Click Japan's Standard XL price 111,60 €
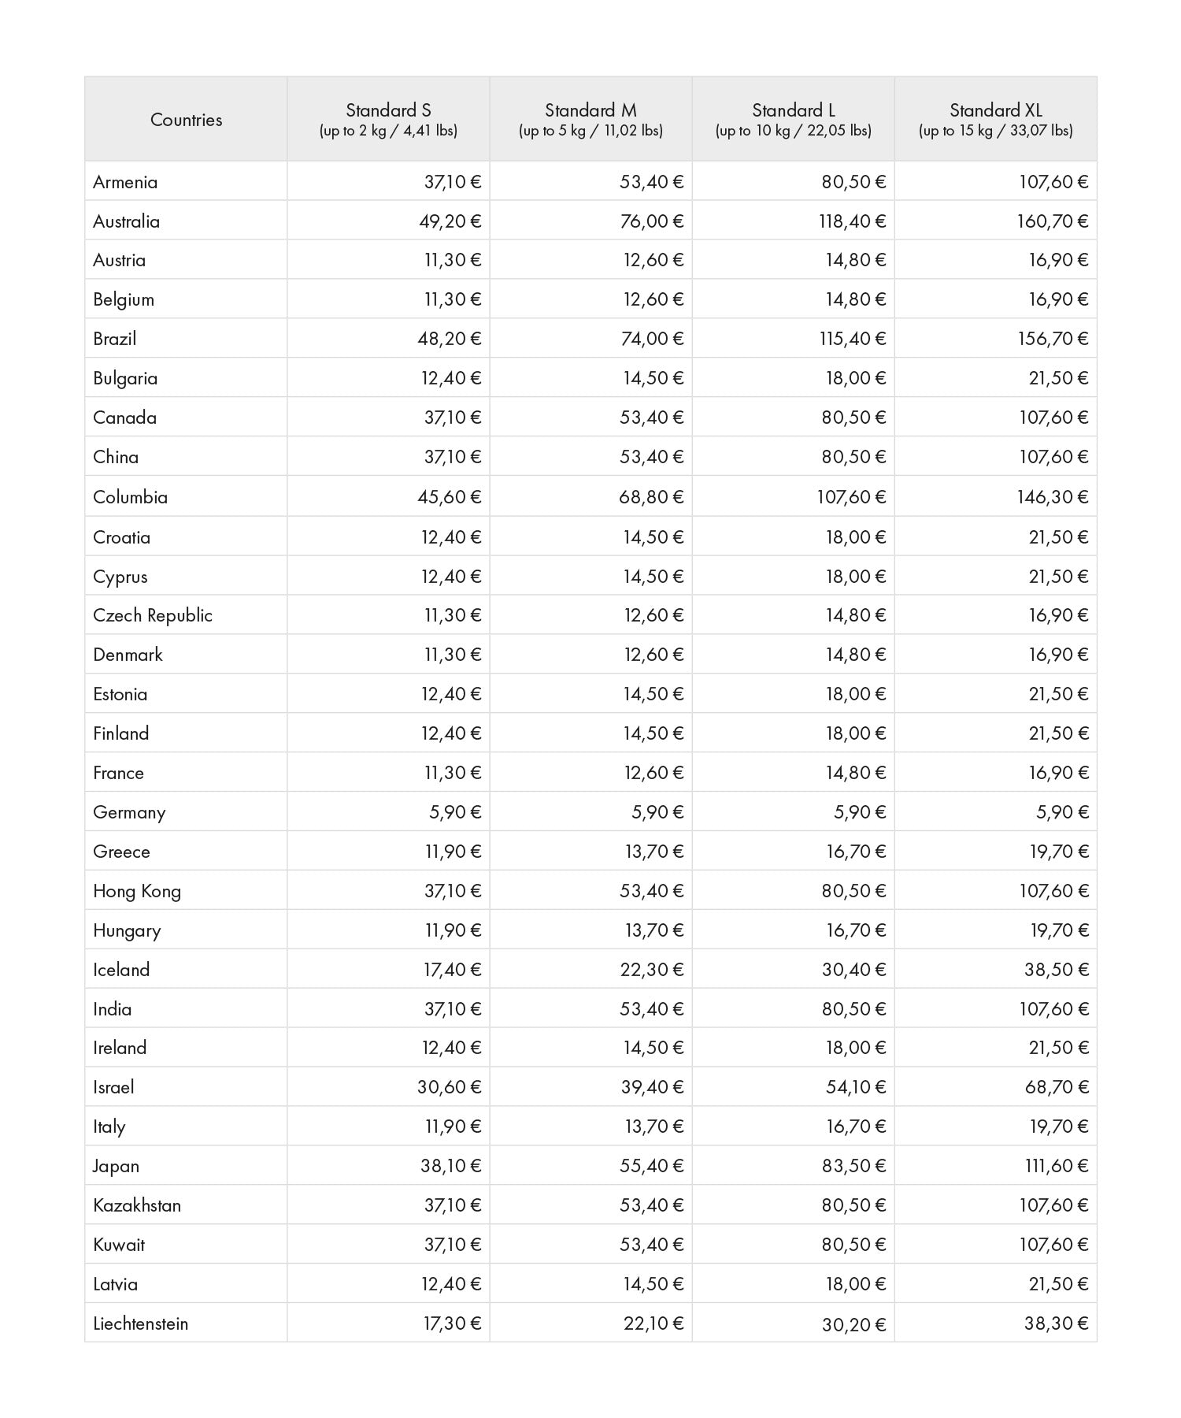The image size is (1181, 1418). coord(1057,1166)
